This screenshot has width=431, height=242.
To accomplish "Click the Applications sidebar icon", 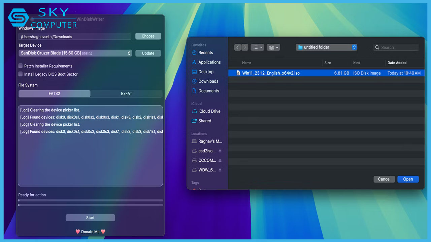I will tap(194, 62).
